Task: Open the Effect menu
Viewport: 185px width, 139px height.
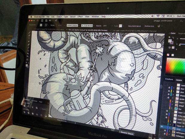Action: tap(80, 17)
